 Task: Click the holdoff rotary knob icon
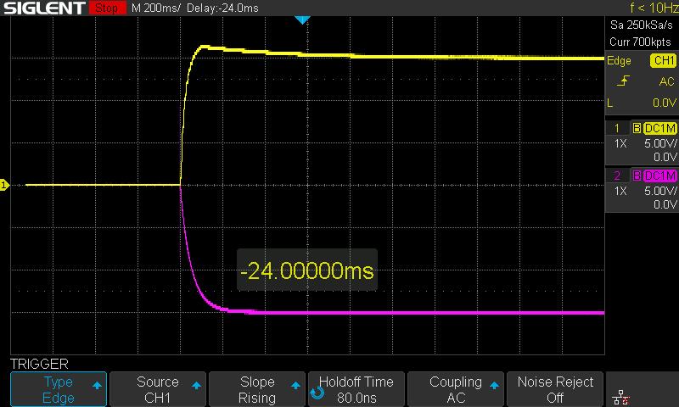coord(317,393)
